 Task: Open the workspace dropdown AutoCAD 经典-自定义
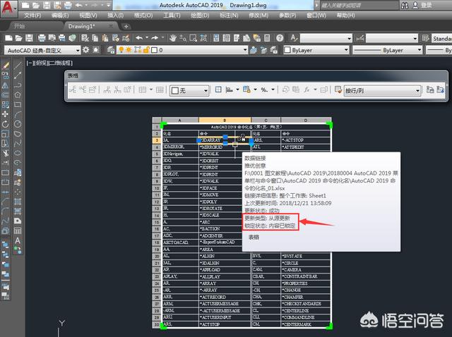pos(42,50)
